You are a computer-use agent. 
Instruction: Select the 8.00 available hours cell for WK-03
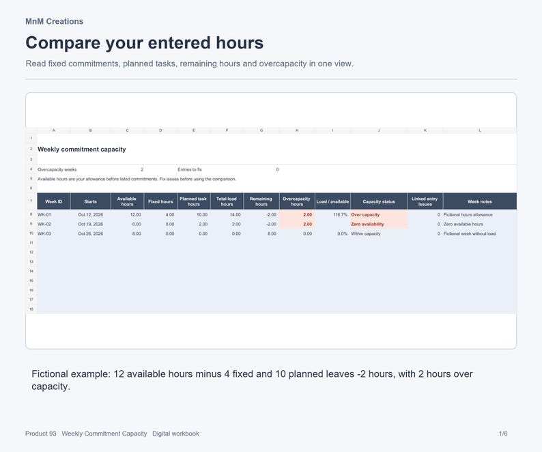[x=127, y=234]
